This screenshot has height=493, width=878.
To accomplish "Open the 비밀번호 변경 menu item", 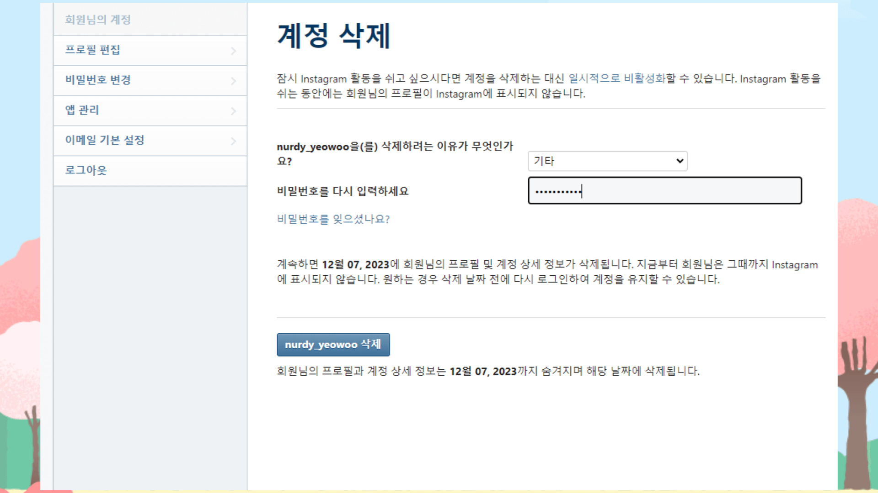I will pos(150,80).
